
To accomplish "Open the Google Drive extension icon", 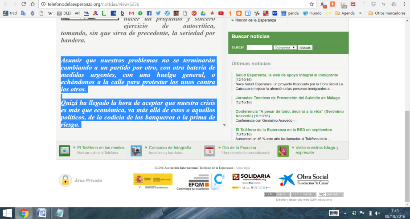I will coord(394,4).
